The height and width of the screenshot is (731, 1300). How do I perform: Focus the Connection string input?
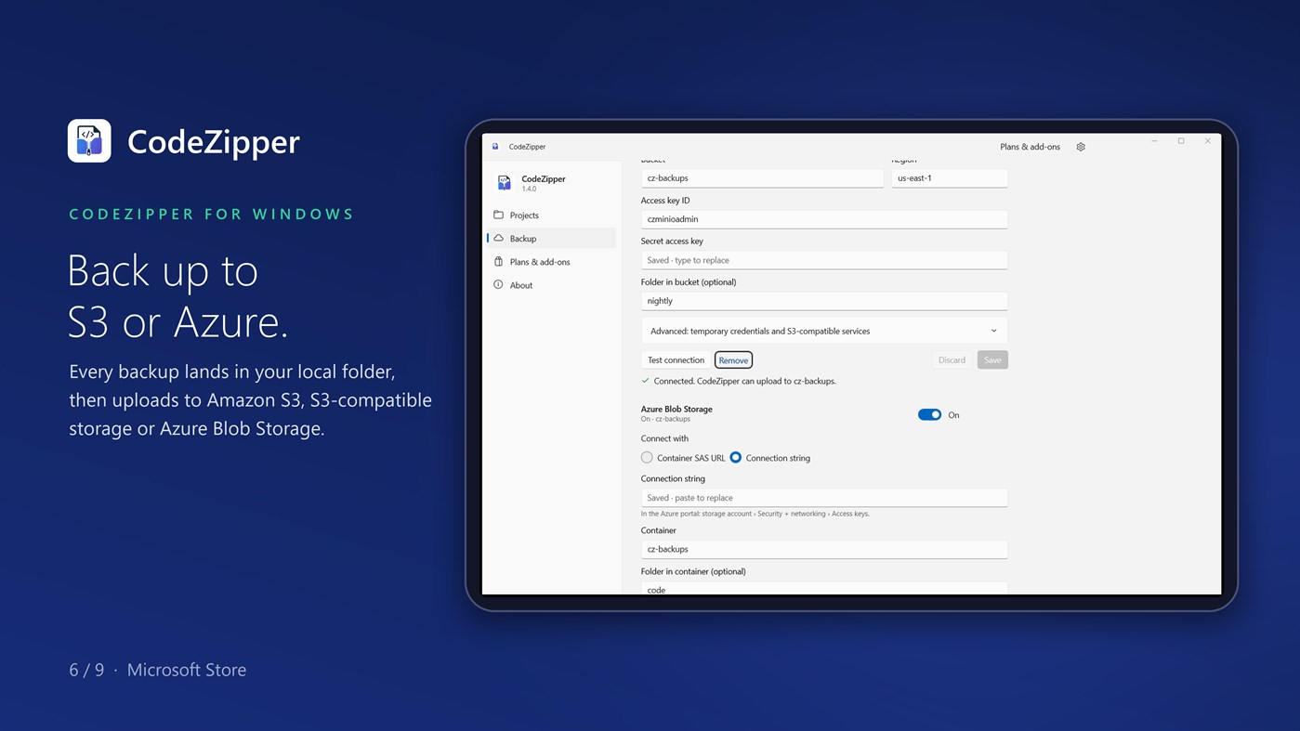tap(824, 498)
